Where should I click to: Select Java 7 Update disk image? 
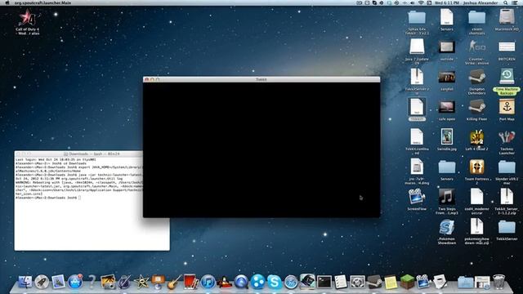(417, 51)
